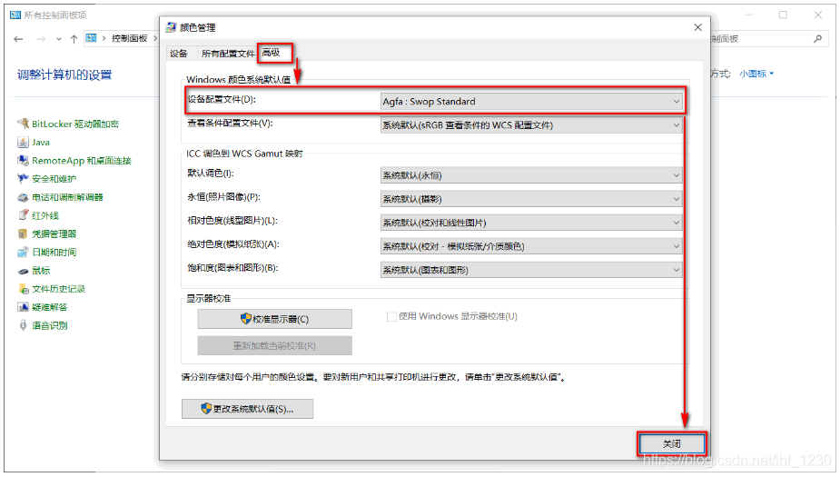The image size is (840, 477).
Task: Open the 查看条件配置文件 dropdown
Action: click(531, 124)
